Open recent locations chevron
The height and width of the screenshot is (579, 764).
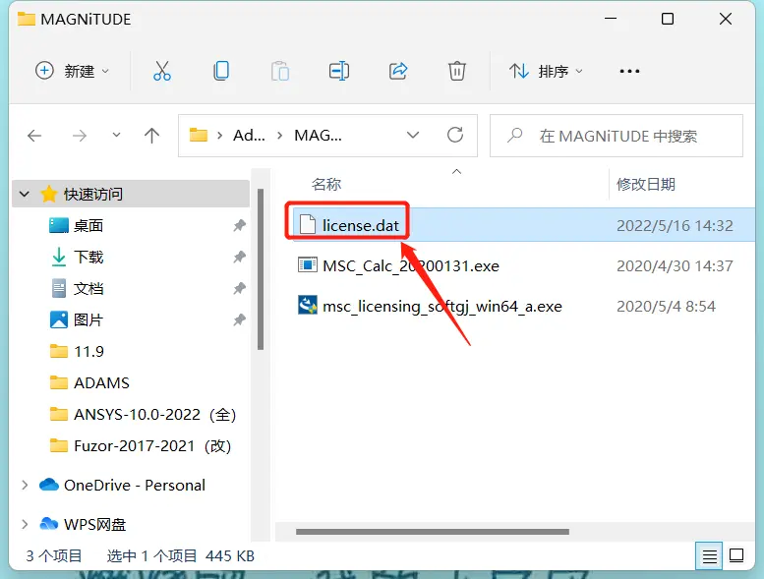tap(116, 135)
